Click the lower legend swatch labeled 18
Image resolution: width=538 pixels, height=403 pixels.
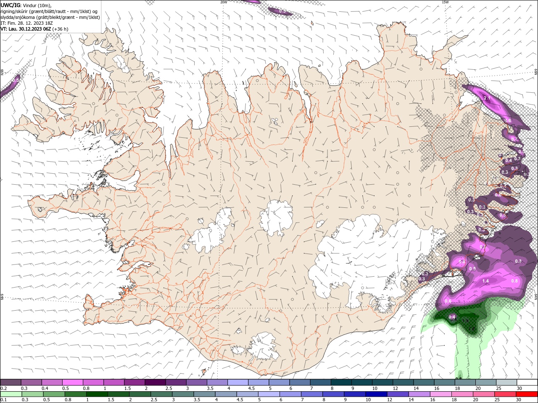pos(462,394)
